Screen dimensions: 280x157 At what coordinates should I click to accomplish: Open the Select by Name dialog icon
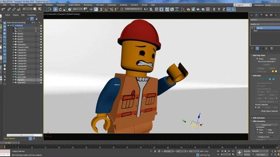click(40, 9)
